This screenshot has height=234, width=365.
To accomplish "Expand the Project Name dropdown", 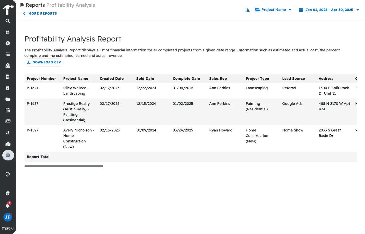I will [273, 10].
